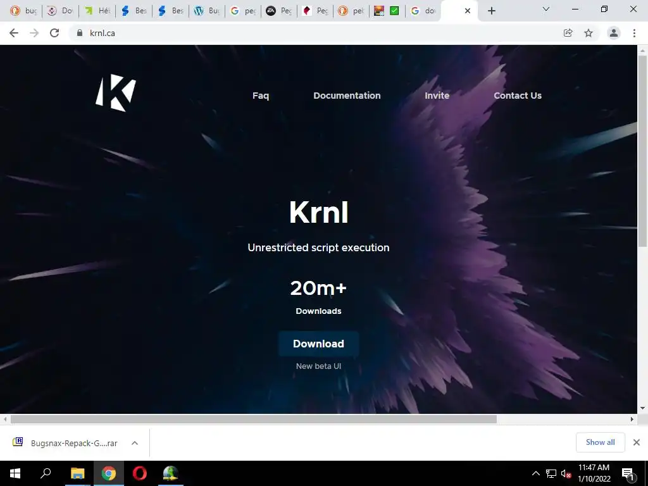Switch to the picture thumbnail icon tab
Image resolution: width=648 pixels, height=486 pixels.
tap(379, 11)
